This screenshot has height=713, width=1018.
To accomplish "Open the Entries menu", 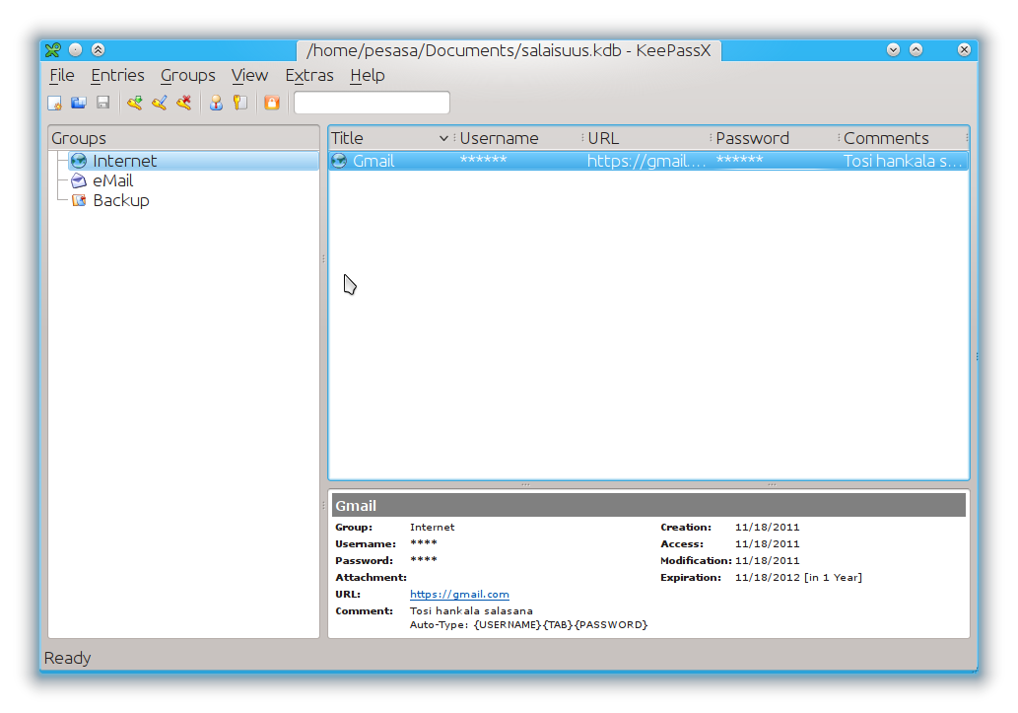I will (x=117, y=75).
